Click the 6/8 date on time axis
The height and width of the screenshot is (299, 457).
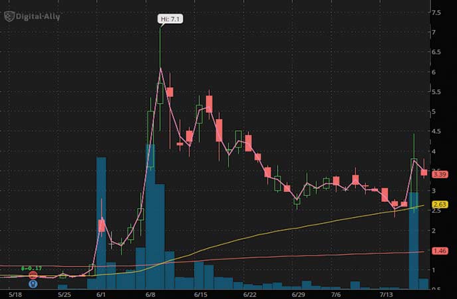click(x=150, y=294)
